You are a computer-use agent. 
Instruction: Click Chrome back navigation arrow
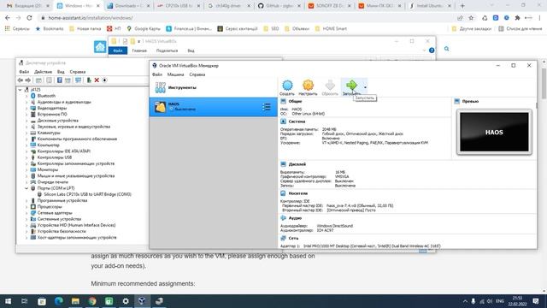coord(8,17)
